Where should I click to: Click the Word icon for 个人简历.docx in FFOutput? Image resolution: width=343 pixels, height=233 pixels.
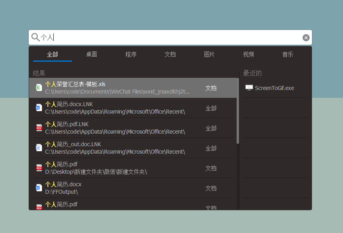tap(38, 187)
